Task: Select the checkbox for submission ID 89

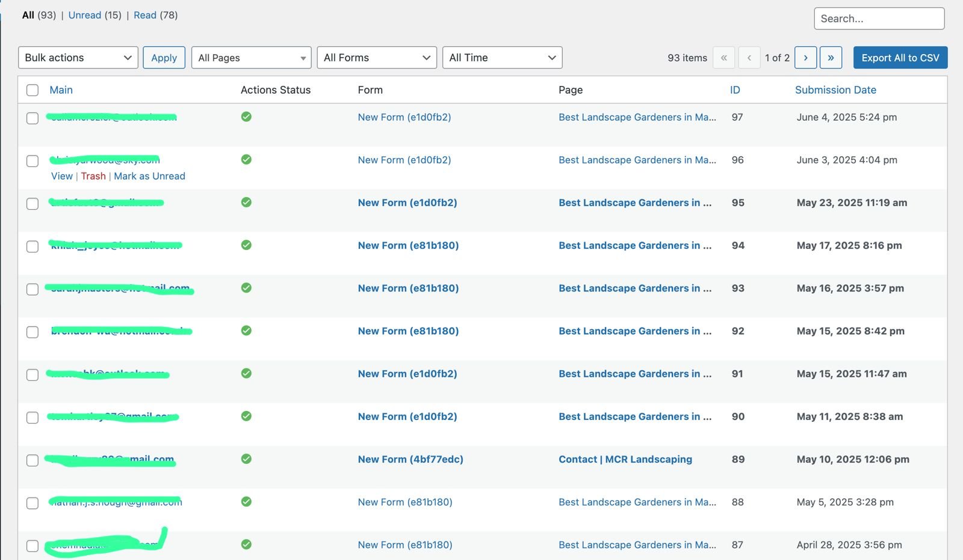Action: [x=33, y=460]
